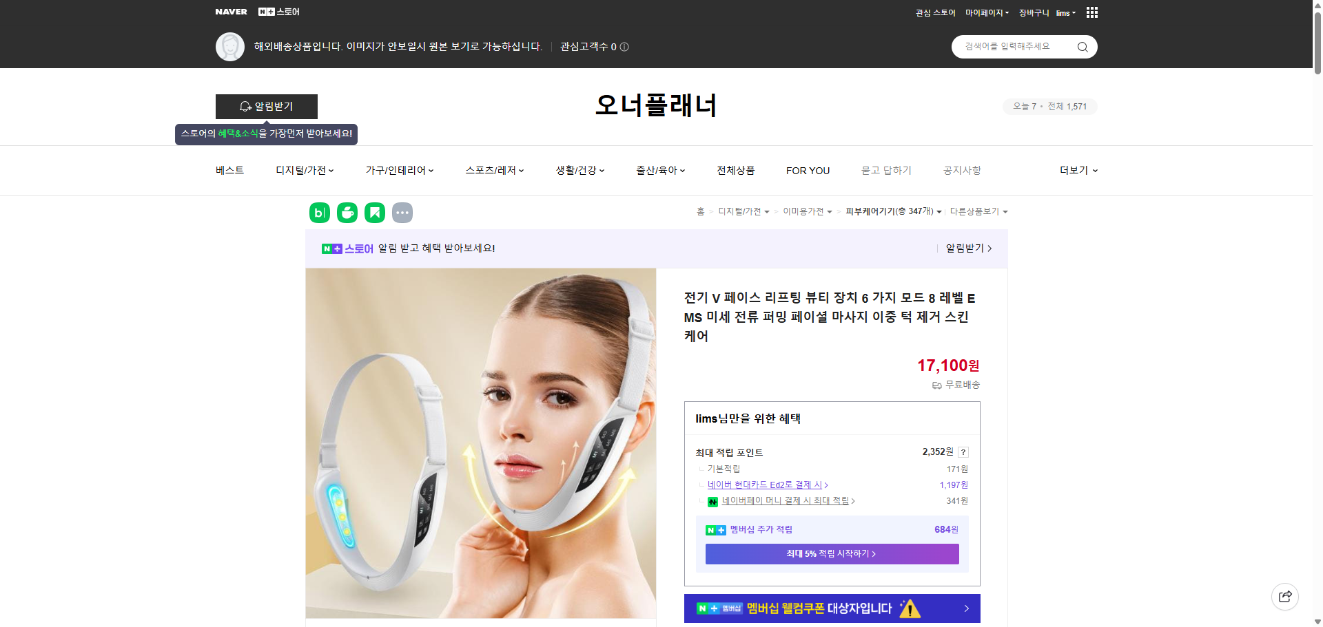Click the store profile avatar image
Viewport: 1323px width, 627px height.
[230, 47]
